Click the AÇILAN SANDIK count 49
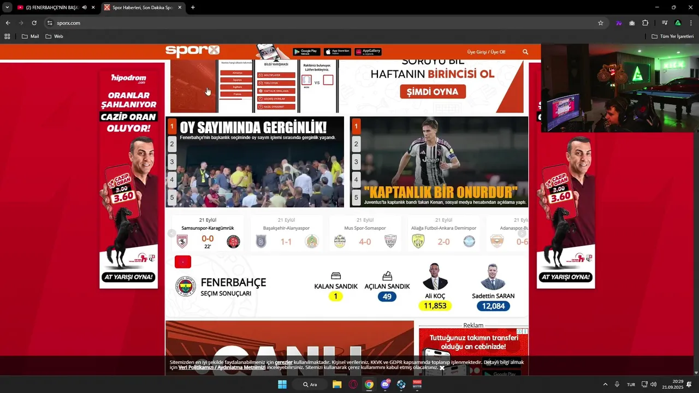699x393 pixels. click(387, 296)
